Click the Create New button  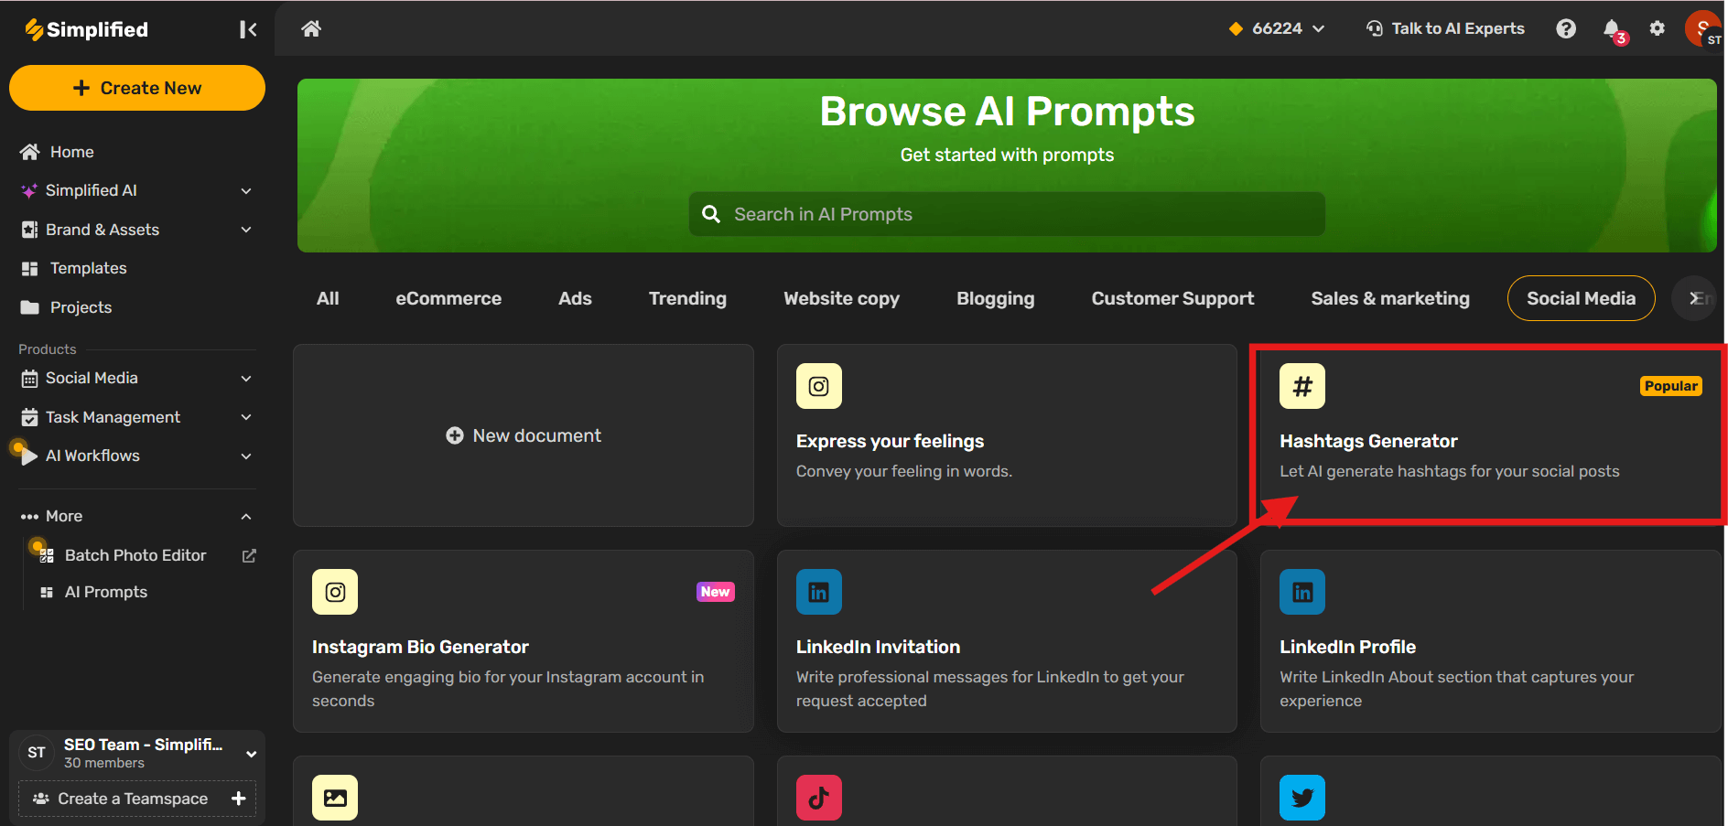[137, 88]
